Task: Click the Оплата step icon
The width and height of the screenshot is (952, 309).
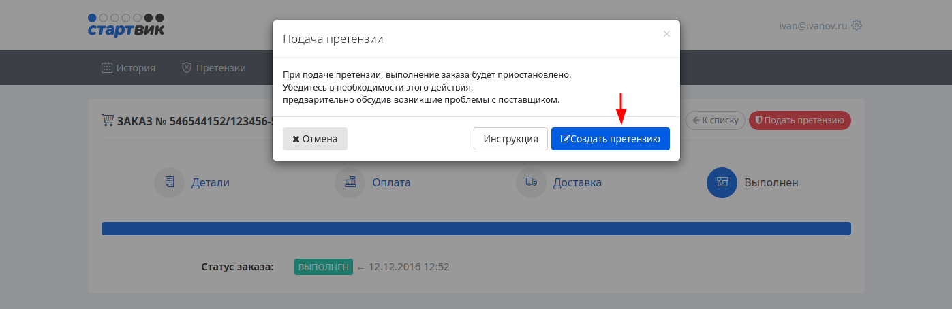Action: (x=350, y=182)
